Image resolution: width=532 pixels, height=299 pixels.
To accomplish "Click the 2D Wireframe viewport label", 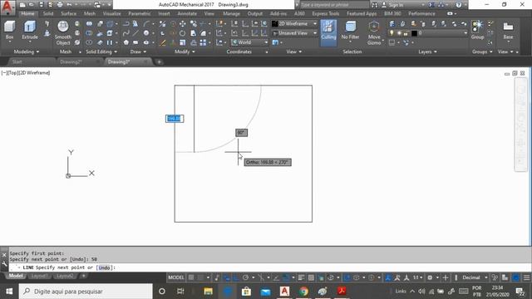I will (34, 72).
